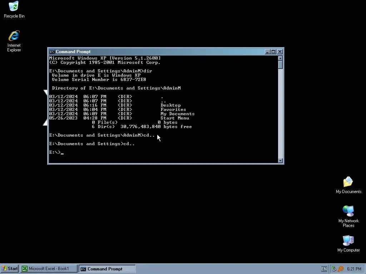Click the '0 File(s)' summary text

(105, 122)
